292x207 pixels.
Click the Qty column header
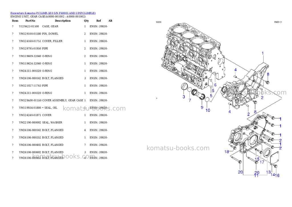(x=86, y=21)
